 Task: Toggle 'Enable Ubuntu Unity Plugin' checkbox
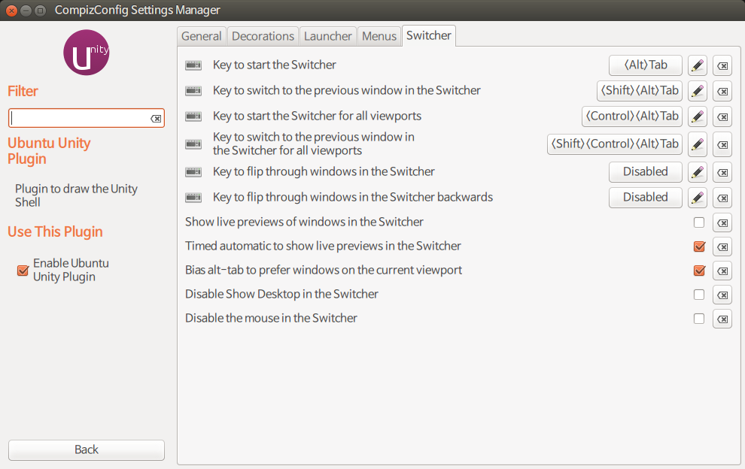[23, 271]
